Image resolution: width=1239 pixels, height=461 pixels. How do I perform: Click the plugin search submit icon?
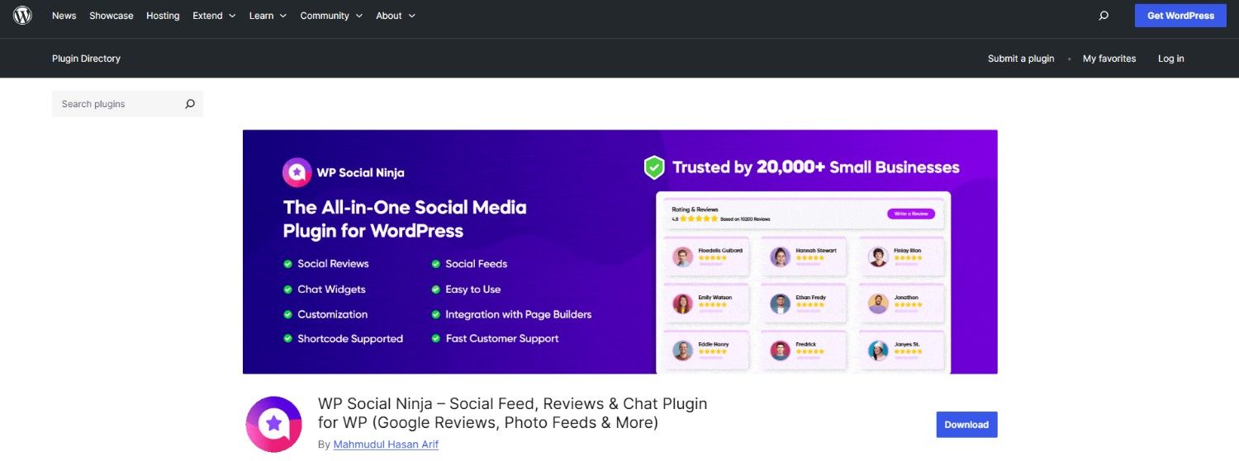(190, 104)
